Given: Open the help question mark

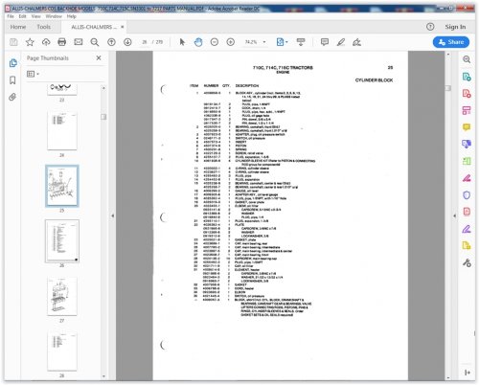Looking at the screenshot, I should (430, 27).
